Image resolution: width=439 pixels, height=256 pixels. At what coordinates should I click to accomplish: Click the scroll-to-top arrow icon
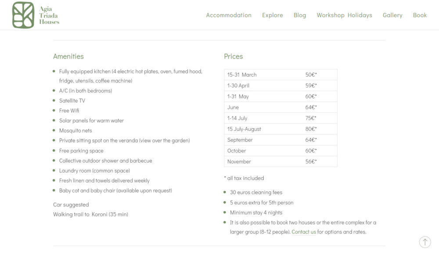[425, 242]
